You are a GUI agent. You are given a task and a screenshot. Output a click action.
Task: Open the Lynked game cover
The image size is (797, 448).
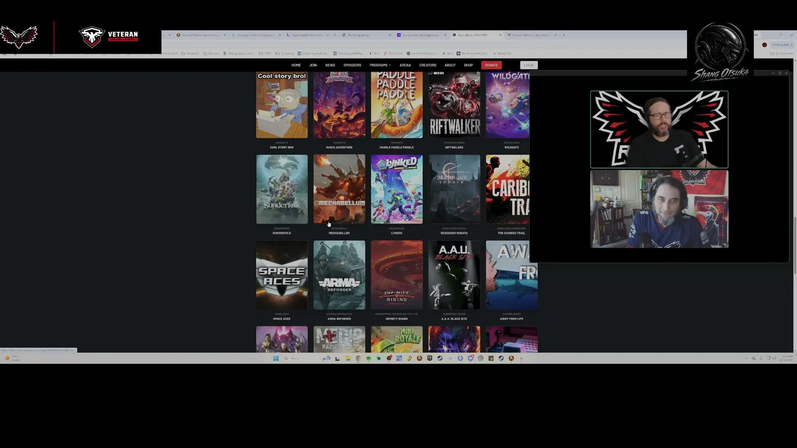point(397,189)
